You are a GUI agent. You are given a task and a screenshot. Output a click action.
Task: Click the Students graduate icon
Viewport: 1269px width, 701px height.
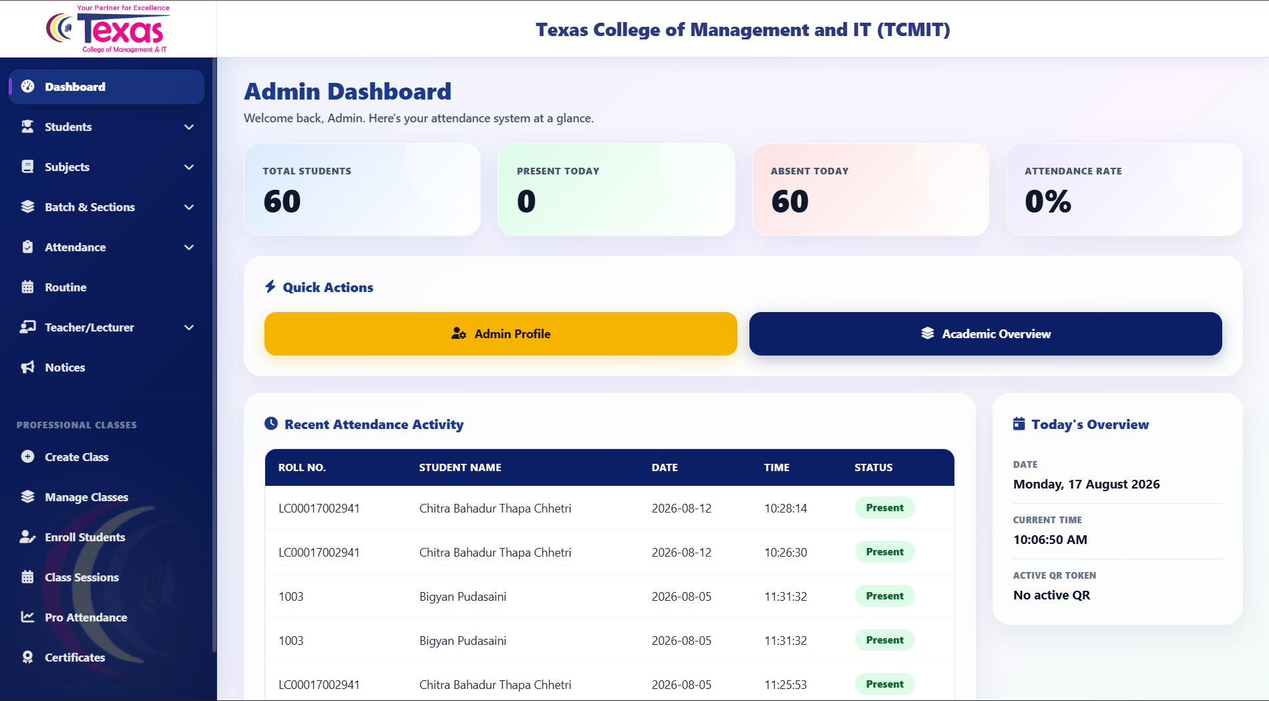27,126
